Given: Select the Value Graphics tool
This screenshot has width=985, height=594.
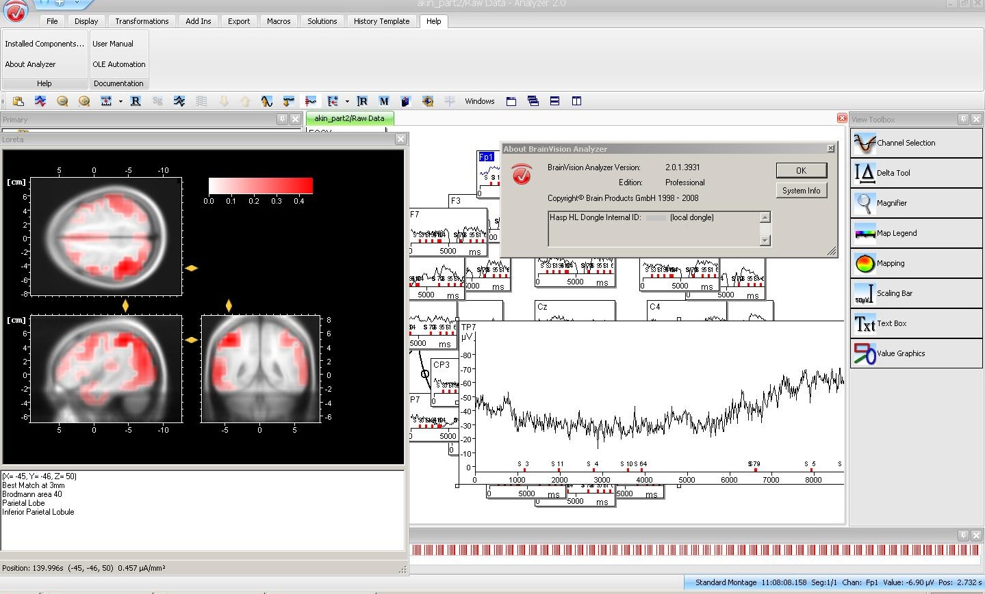Looking at the screenshot, I should tap(916, 353).
